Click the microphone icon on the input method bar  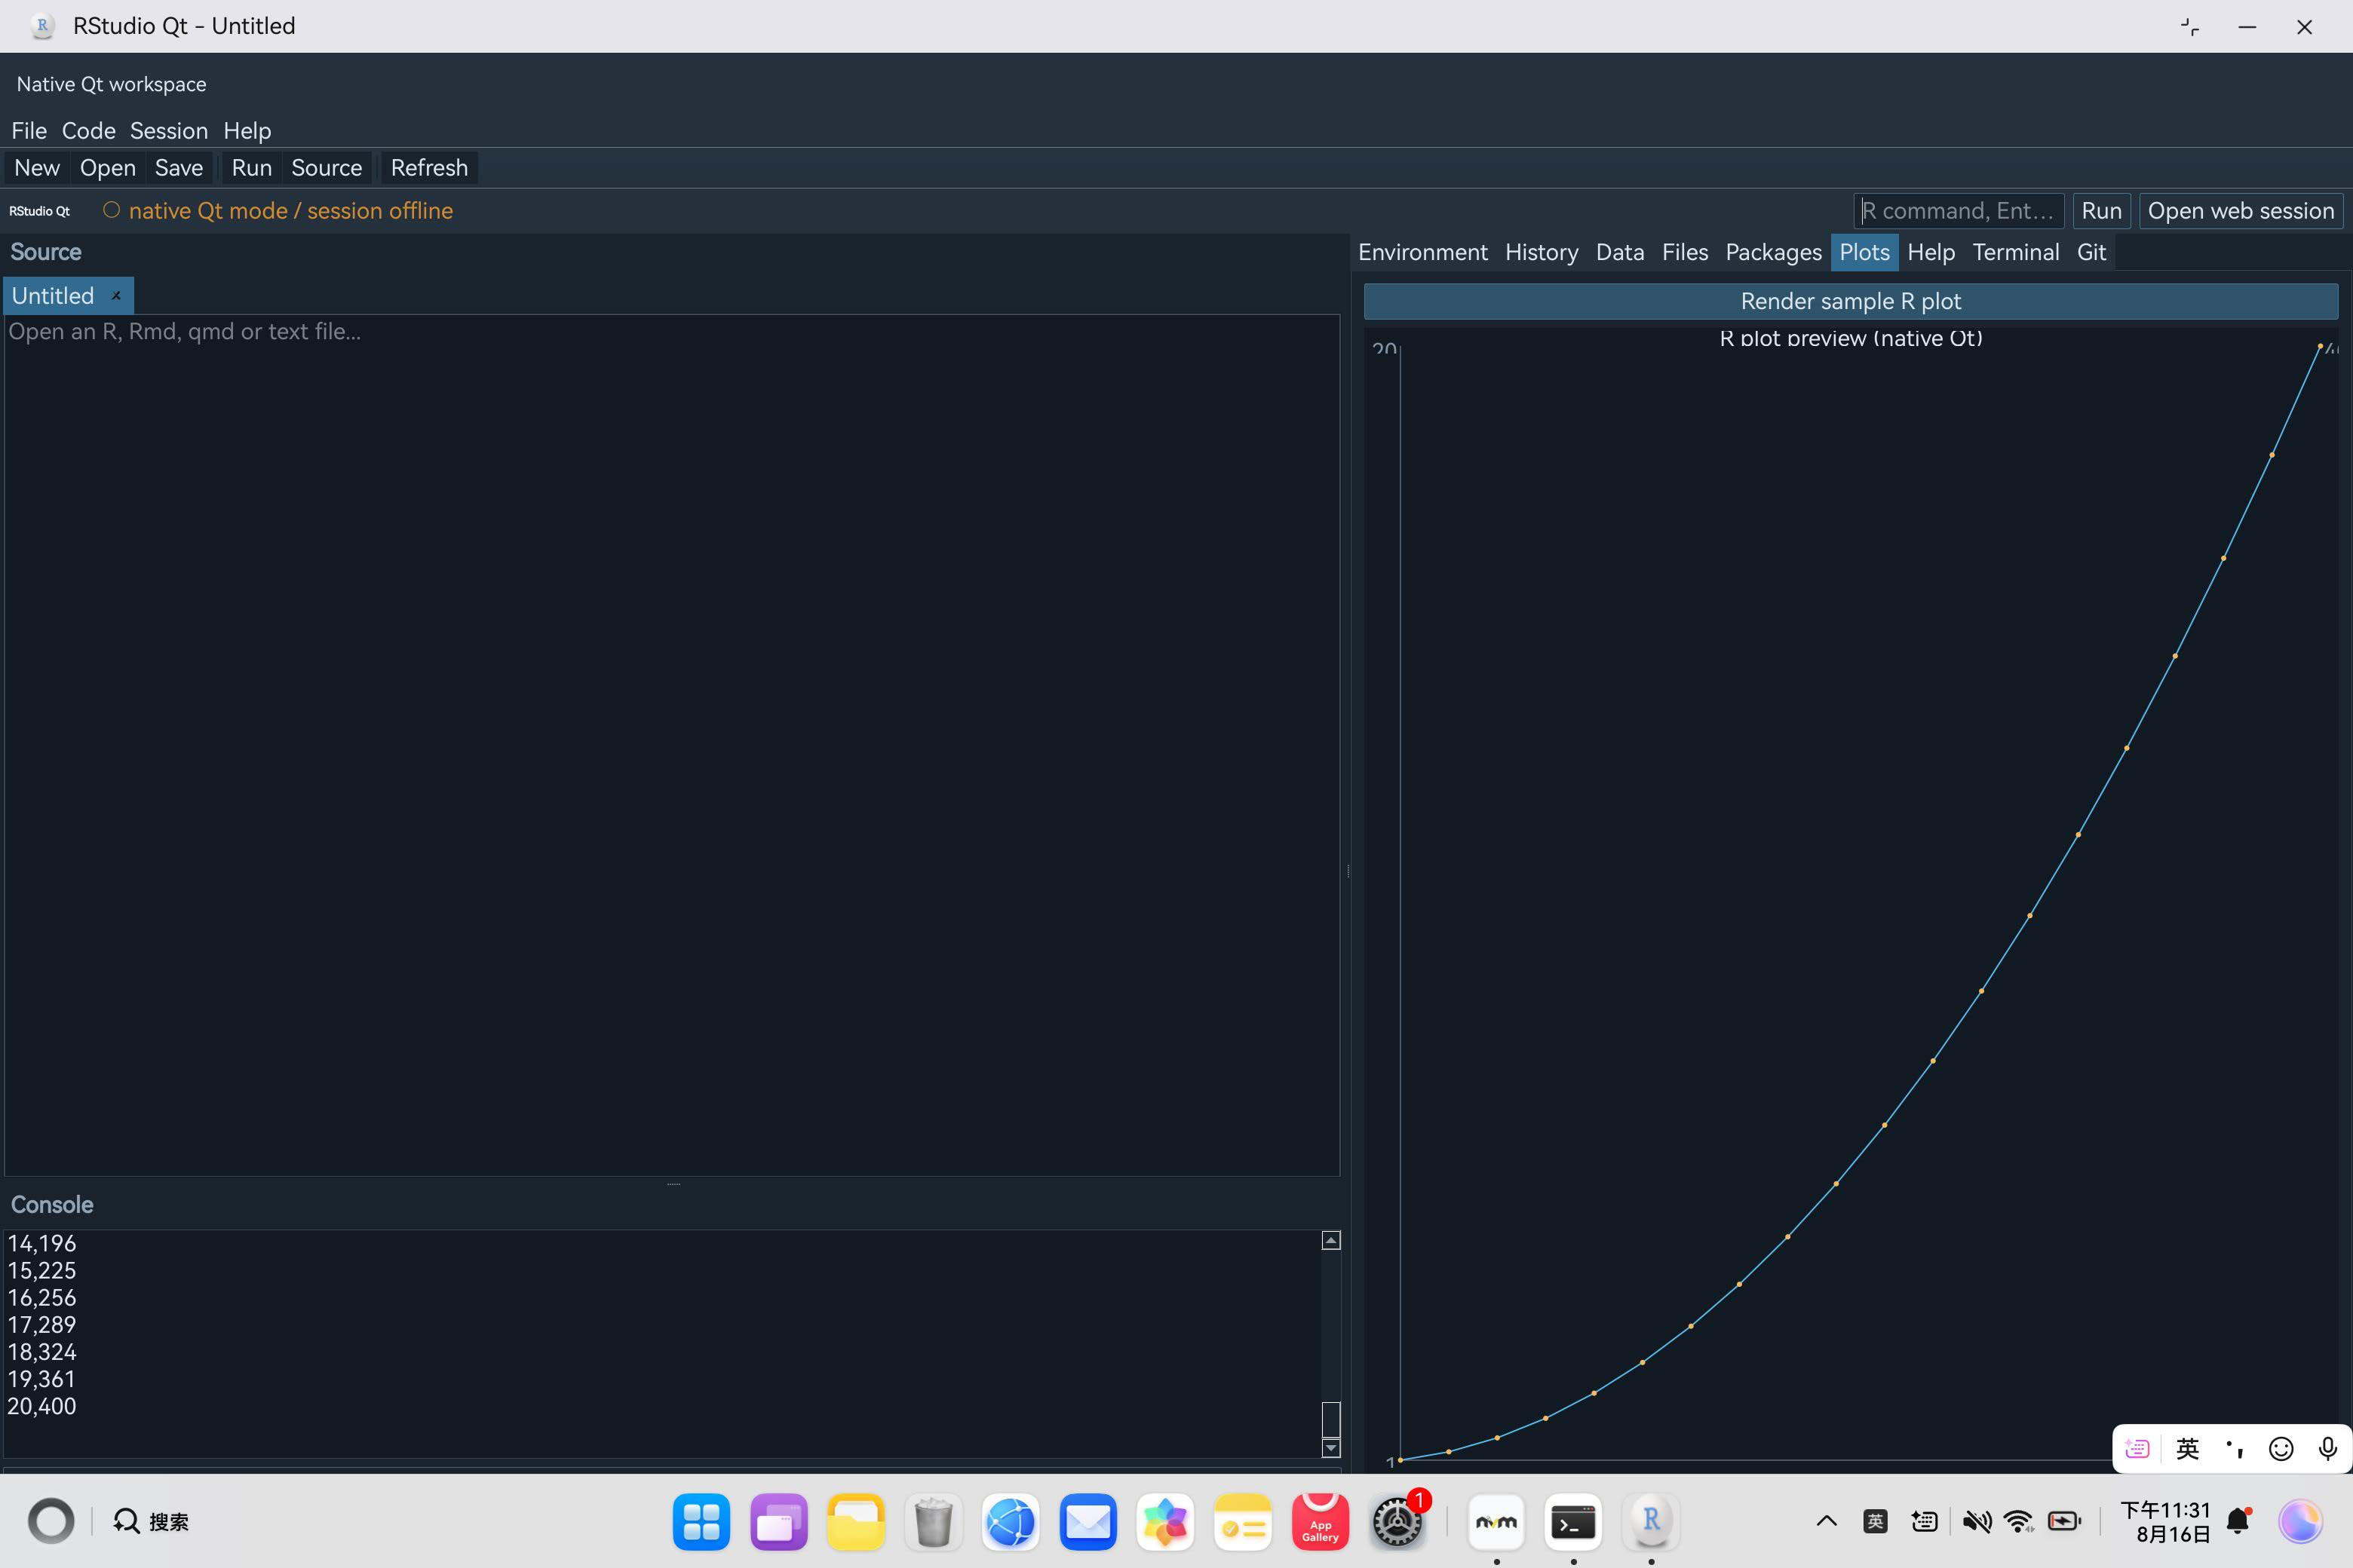(x=2327, y=1449)
